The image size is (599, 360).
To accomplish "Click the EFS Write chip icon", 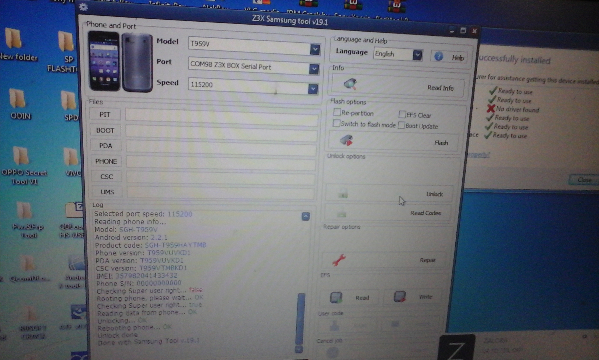I will click(400, 297).
